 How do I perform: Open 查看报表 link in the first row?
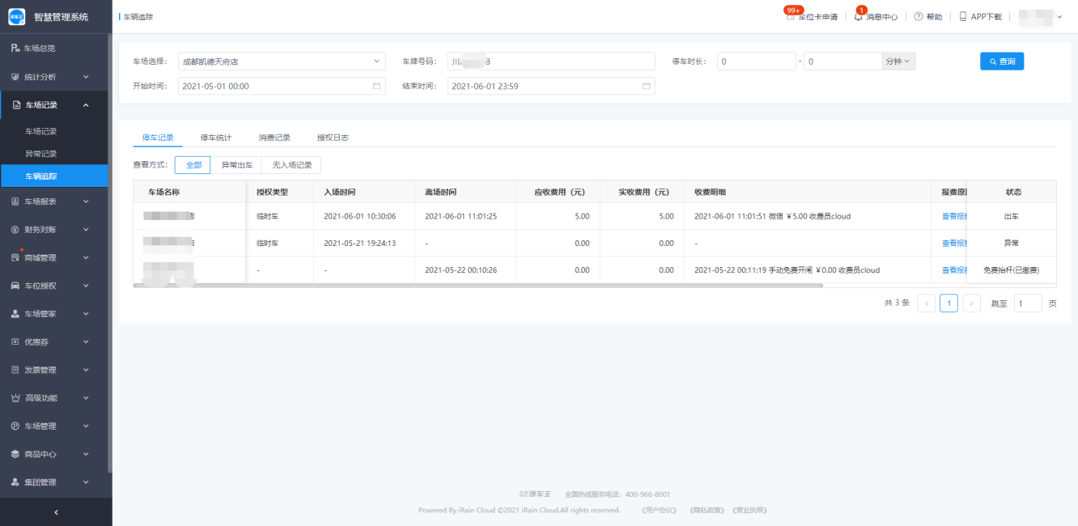pos(953,217)
